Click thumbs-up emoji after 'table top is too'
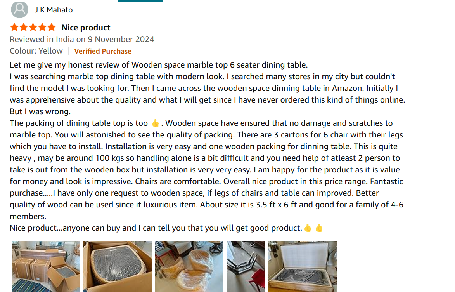The height and width of the screenshot is (292, 455). click(x=156, y=123)
